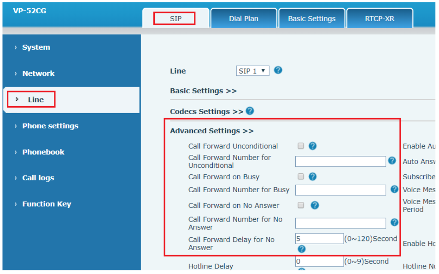439x274 pixels.
Task: Check Call Forward on No Answer box
Action: point(301,205)
